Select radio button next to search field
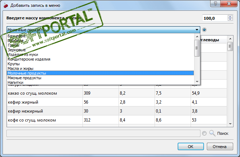The width and height of the screenshot is (240, 157). click(204, 133)
